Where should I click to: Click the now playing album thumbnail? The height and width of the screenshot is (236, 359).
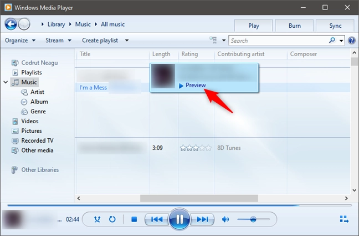(12, 219)
